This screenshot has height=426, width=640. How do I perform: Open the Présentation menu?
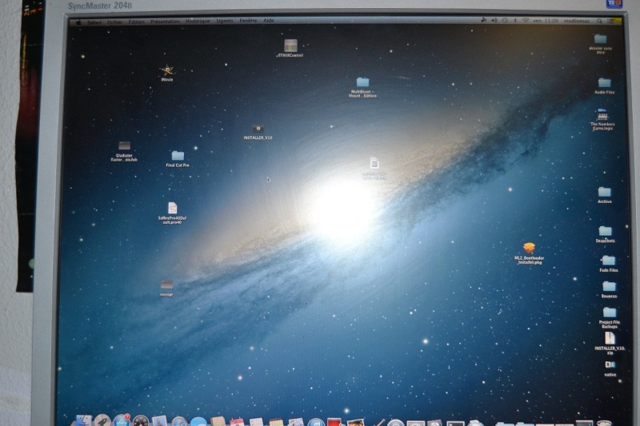(x=165, y=22)
